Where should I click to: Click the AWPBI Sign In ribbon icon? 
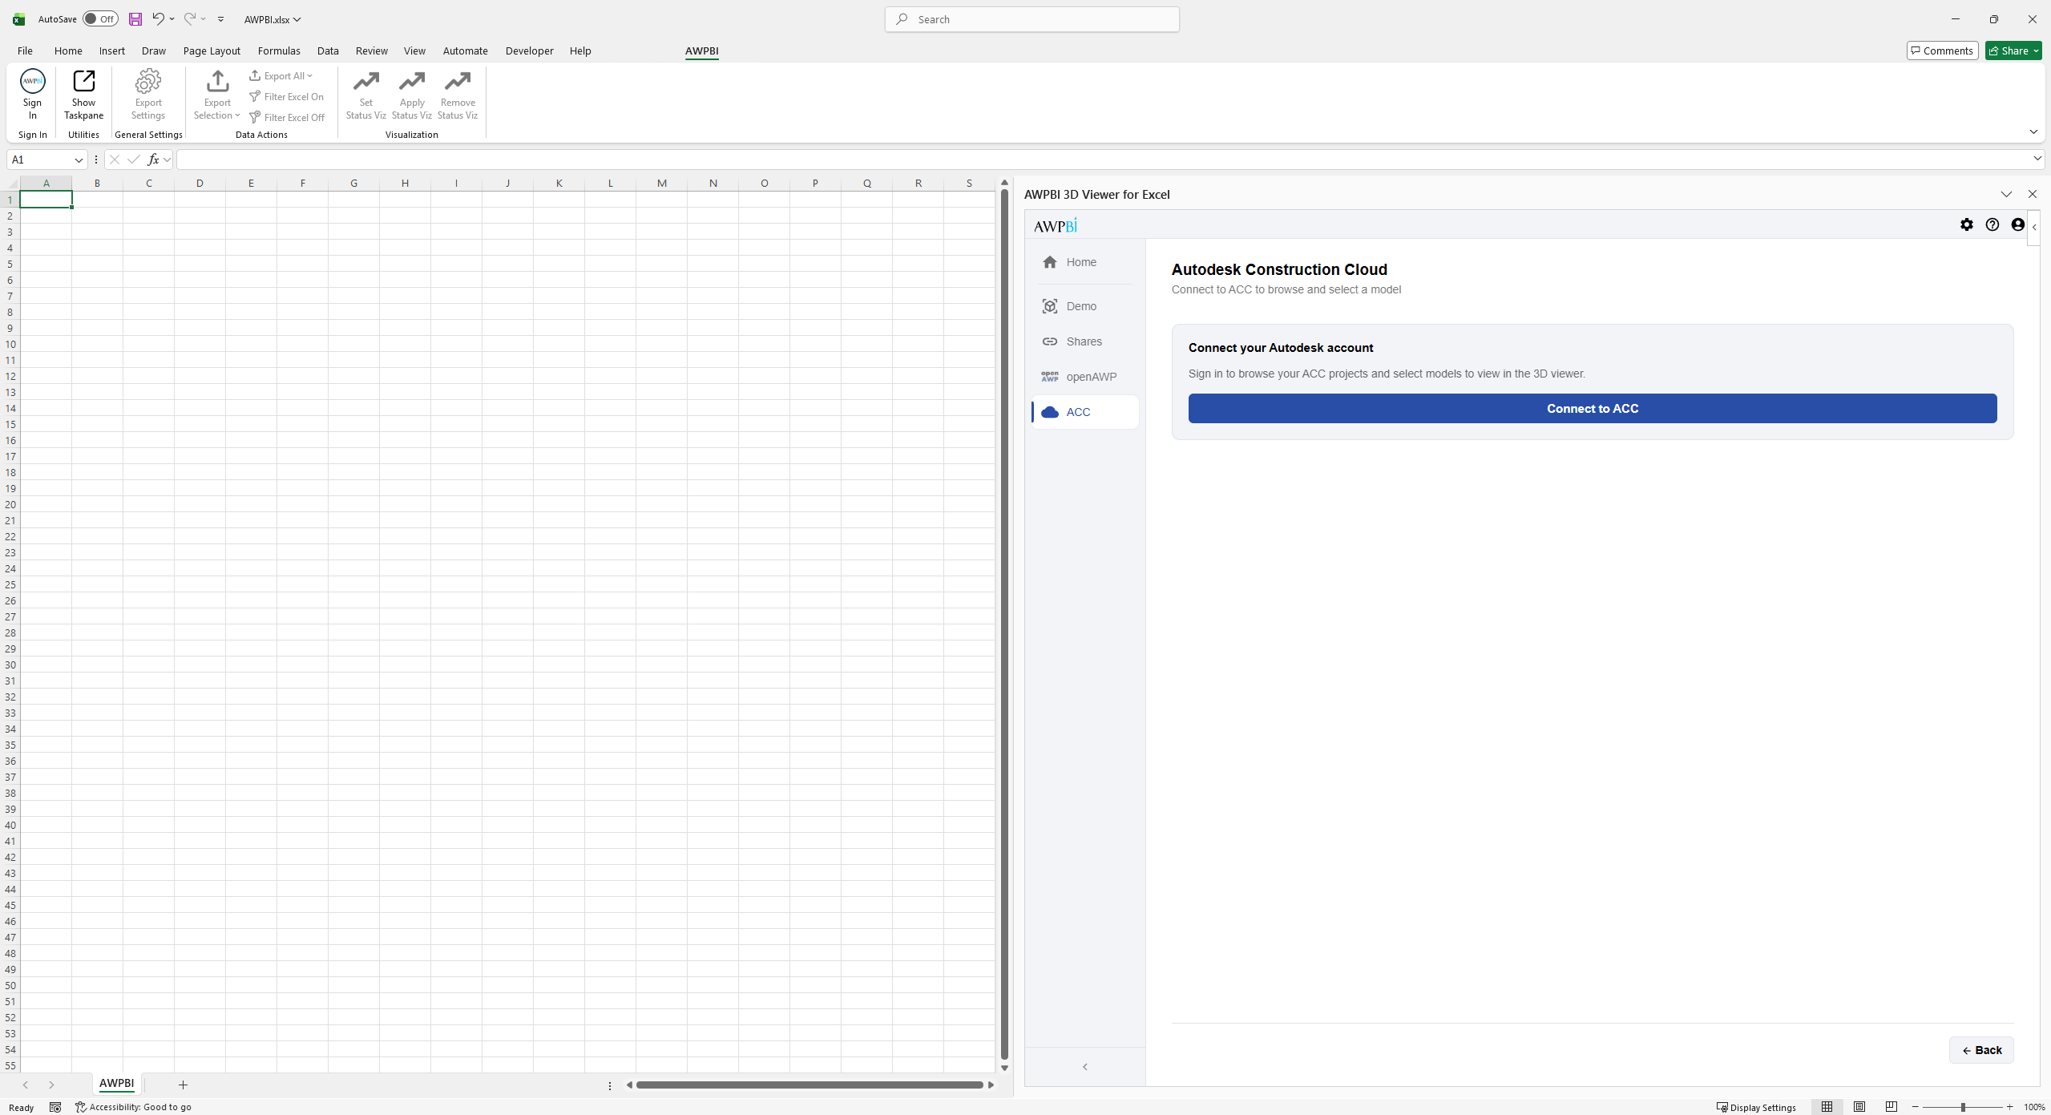(x=32, y=94)
